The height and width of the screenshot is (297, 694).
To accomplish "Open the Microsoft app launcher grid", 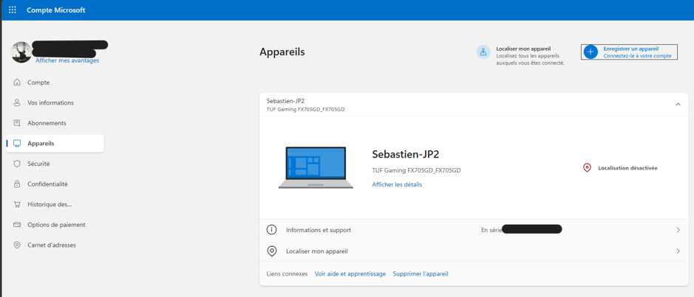I will [13, 10].
